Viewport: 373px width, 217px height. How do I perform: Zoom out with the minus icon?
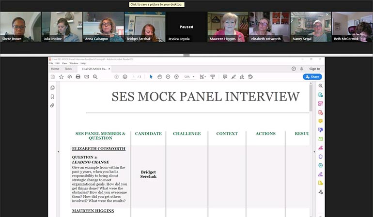[168, 77]
